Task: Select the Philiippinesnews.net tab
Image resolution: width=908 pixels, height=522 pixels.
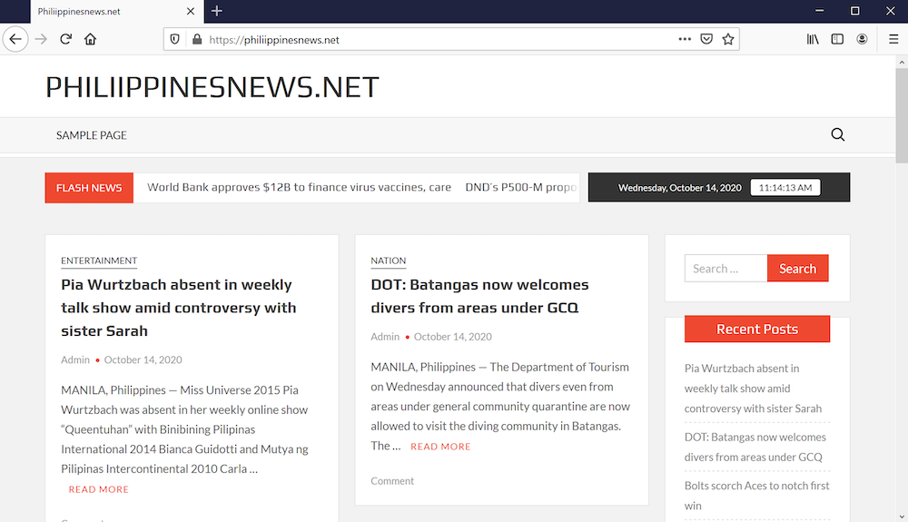Action: pos(117,12)
